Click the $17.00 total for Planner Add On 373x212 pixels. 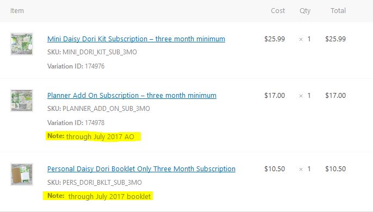335,96
